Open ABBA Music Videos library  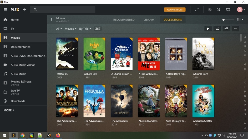coord(24,65)
